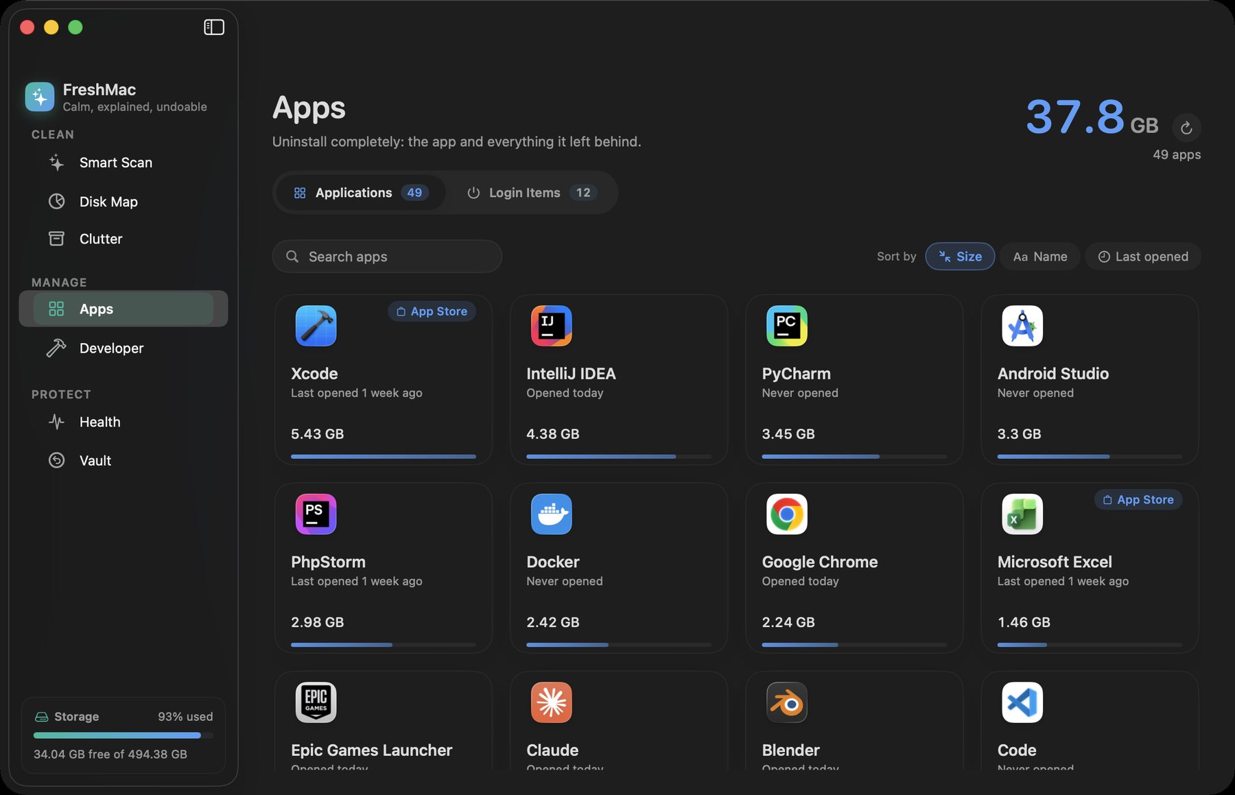
Task: Select Apps in the Manage section
Action: [123, 309]
